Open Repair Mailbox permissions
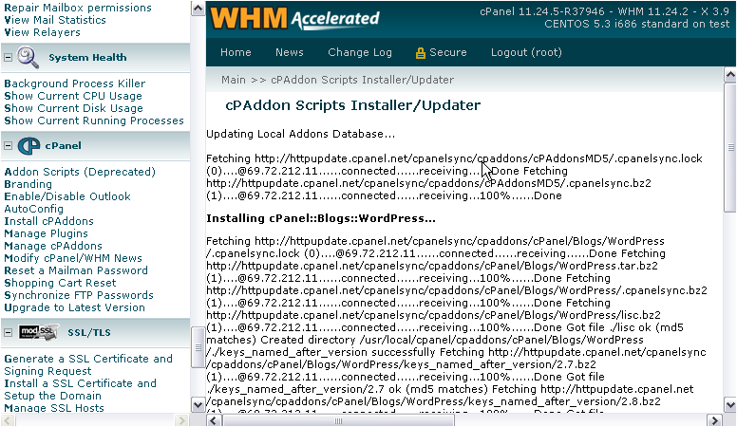 78,8
